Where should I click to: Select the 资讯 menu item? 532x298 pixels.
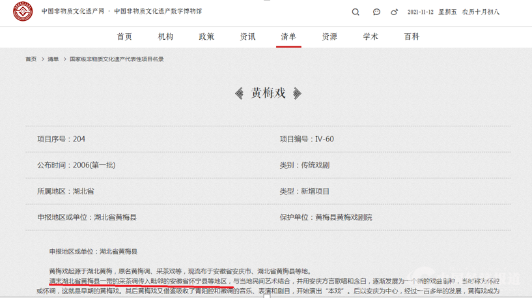247,37
